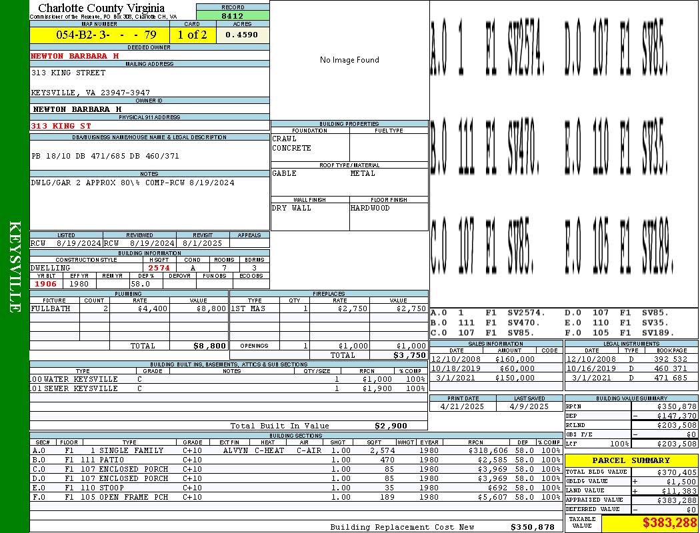Click DEP % value 58.0 in building information
The width and height of the screenshot is (700, 533).
(140, 284)
